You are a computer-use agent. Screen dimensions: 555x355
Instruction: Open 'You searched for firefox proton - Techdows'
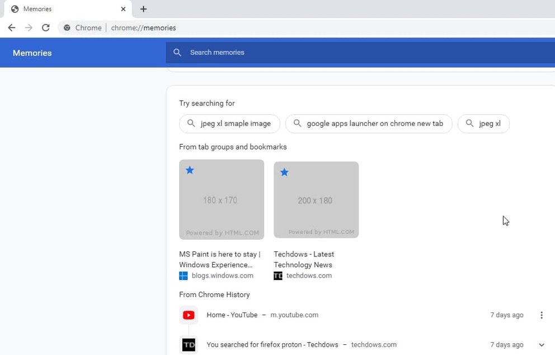coord(272,345)
